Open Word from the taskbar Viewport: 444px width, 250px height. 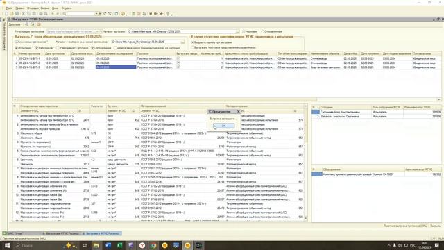pyautogui.click(x=108, y=245)
